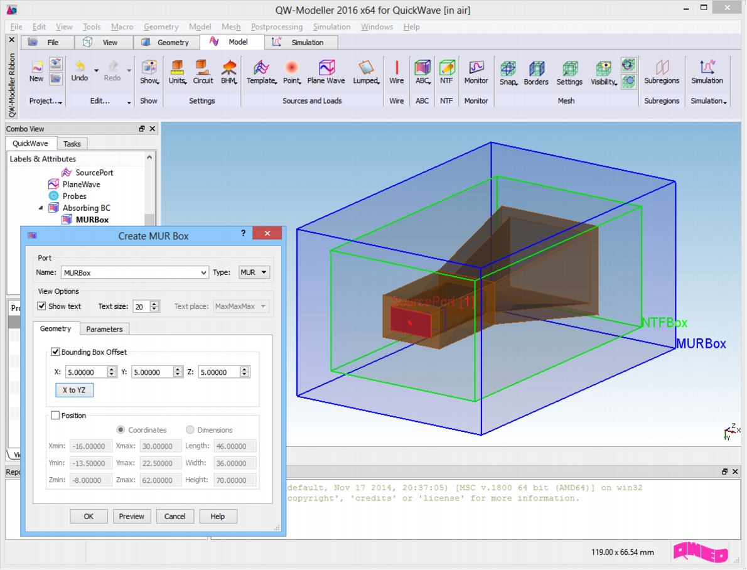Increase the Z offset stepper
The height and width of the screenshot is (570, 747).
click(244, 369)
